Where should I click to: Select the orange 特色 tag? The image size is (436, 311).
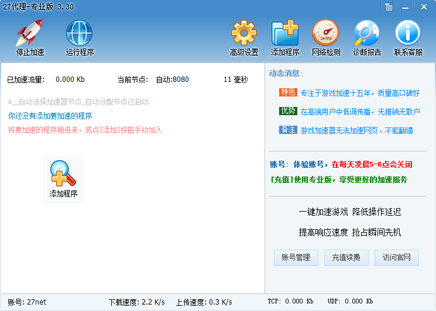[x=288, y=92]
